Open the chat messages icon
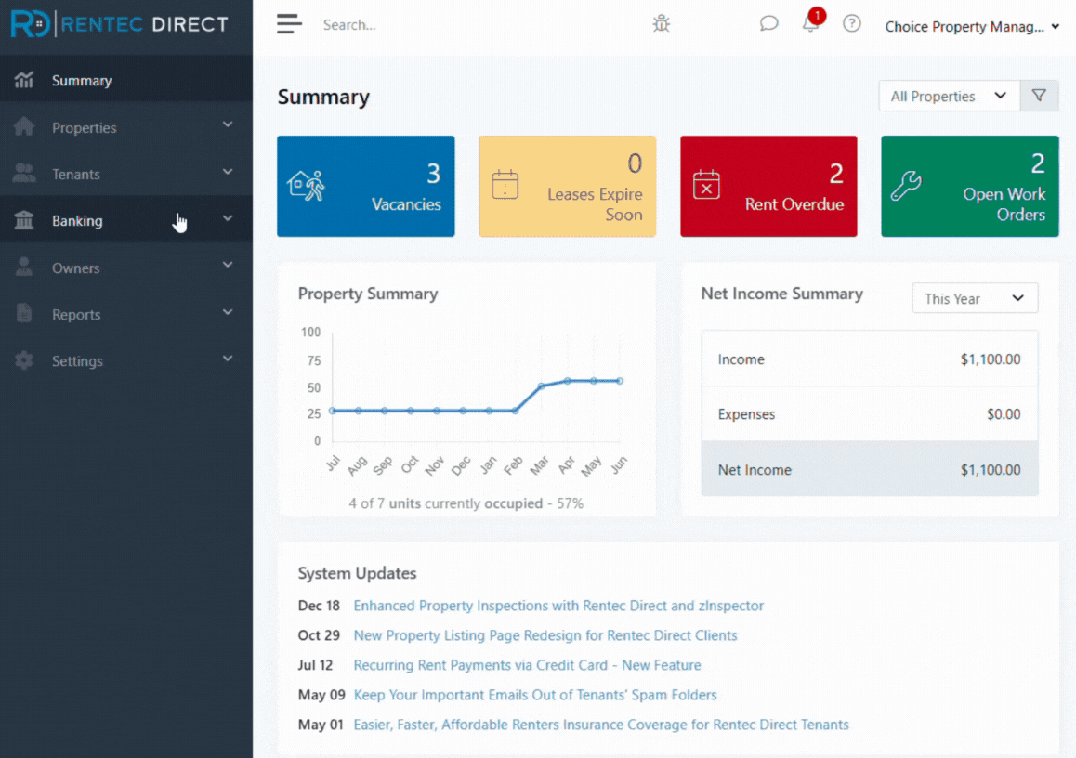Image resolution: width=1076 pixels, height=758 pixels. coord(768,24)
